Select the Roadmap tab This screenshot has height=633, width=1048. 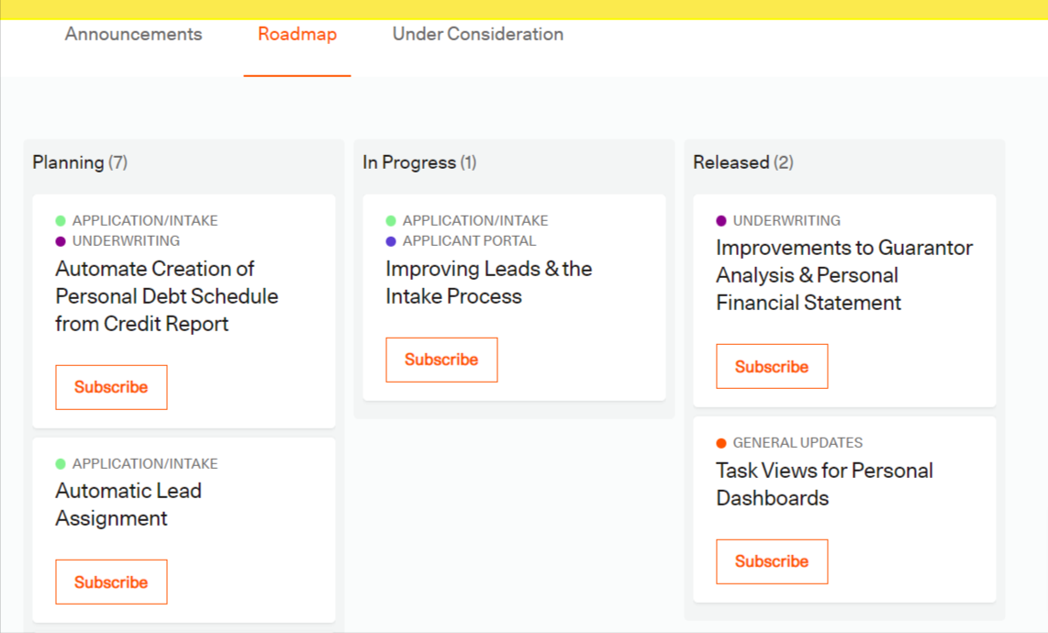[296, 34]
